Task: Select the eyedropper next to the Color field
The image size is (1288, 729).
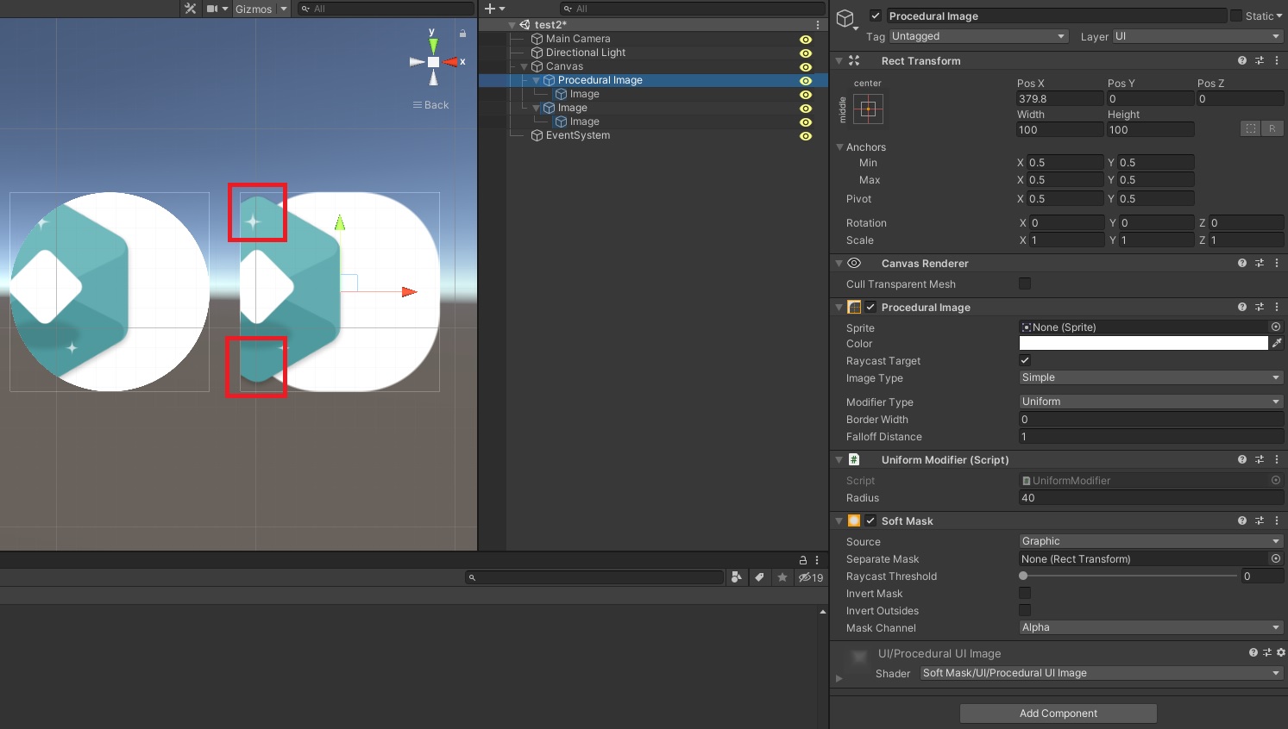Action: [x=1279, y=343]
